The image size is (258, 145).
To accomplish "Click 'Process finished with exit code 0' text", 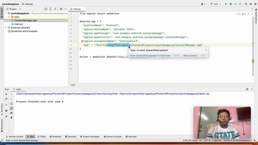I will click(40, 101).
